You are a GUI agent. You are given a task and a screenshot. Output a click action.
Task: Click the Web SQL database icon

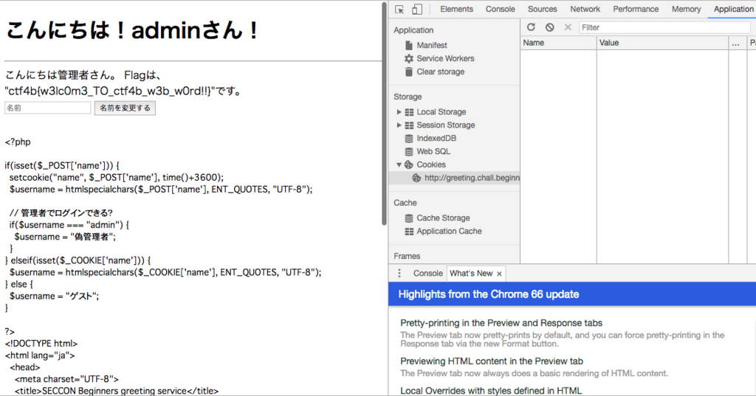tap(409, 151)
